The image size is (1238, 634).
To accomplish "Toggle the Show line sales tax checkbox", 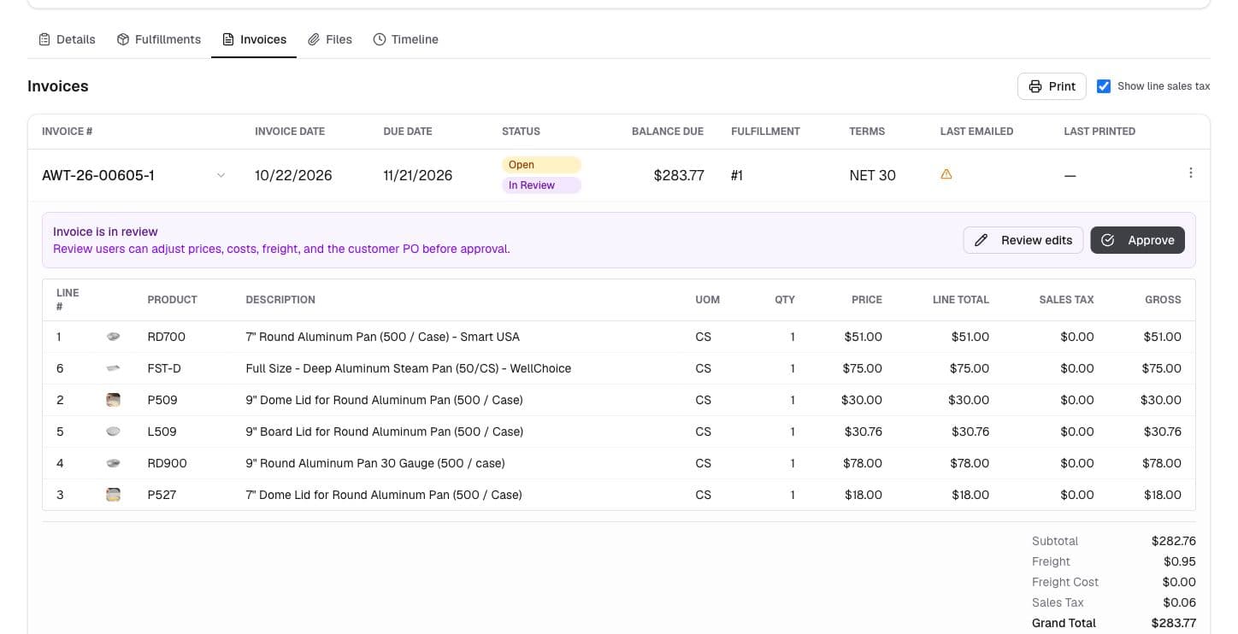I will pos(1104,86).
